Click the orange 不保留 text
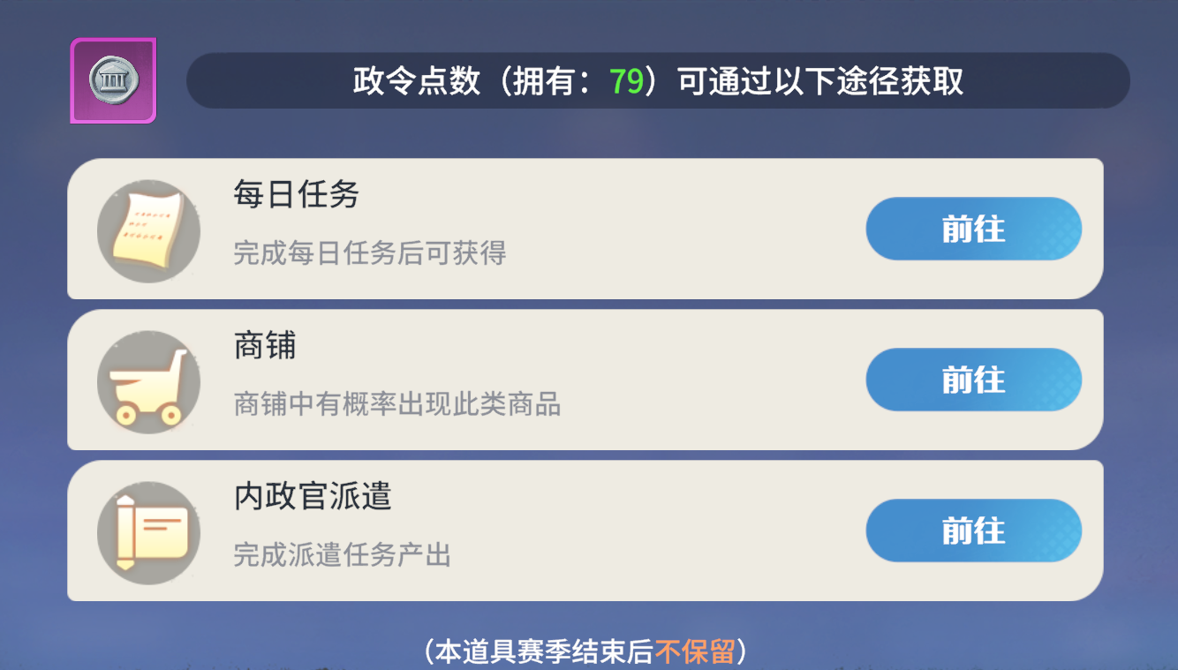 696,652
